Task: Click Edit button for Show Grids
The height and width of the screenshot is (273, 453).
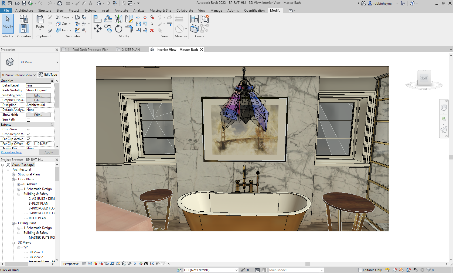Action: pos(38,115)
